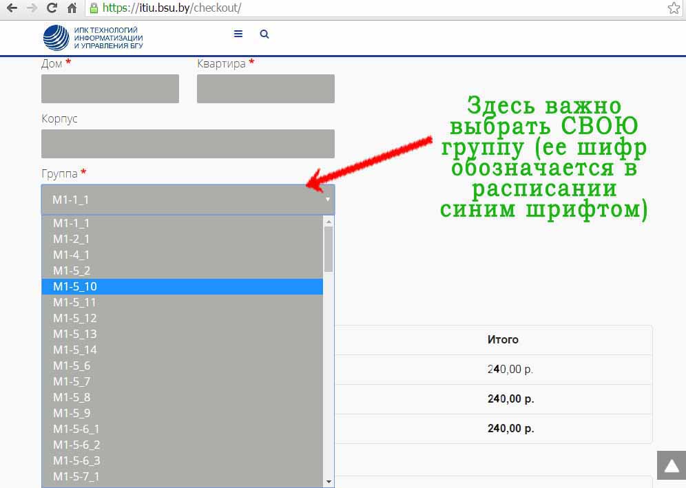Select group M1-1_1 in list
The width and height of the screenshot is (686, 488).
pyautogui.click(x=182, y=223)
